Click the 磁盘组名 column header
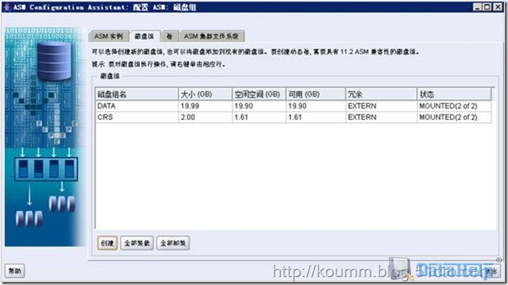 coord(137,94)
